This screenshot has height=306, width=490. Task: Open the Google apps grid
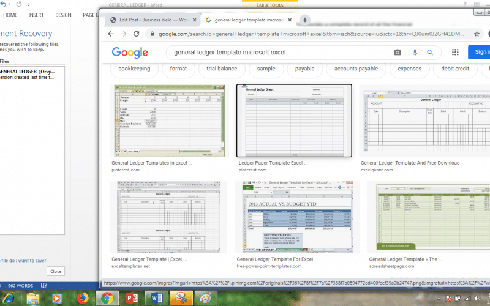(x=455, y=53)
